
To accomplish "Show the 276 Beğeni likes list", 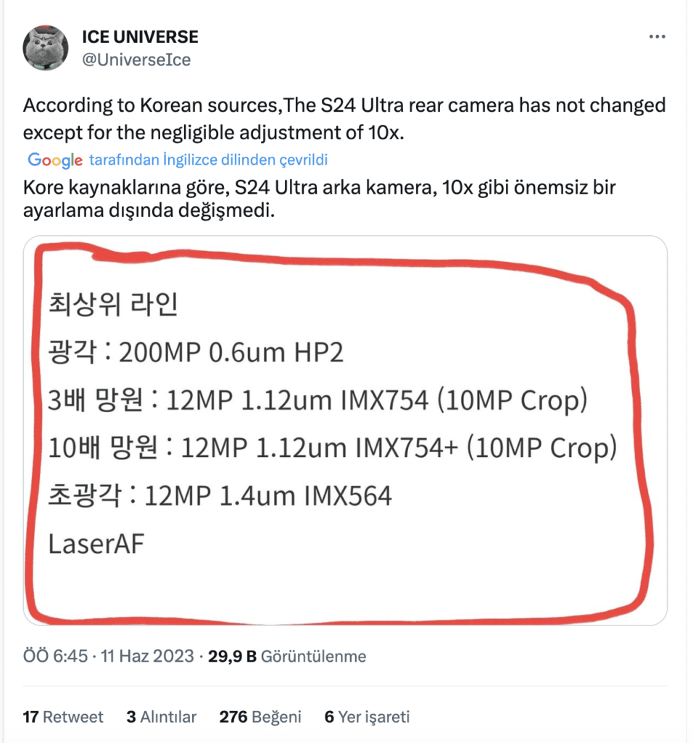I will click(x=260, y=717).
